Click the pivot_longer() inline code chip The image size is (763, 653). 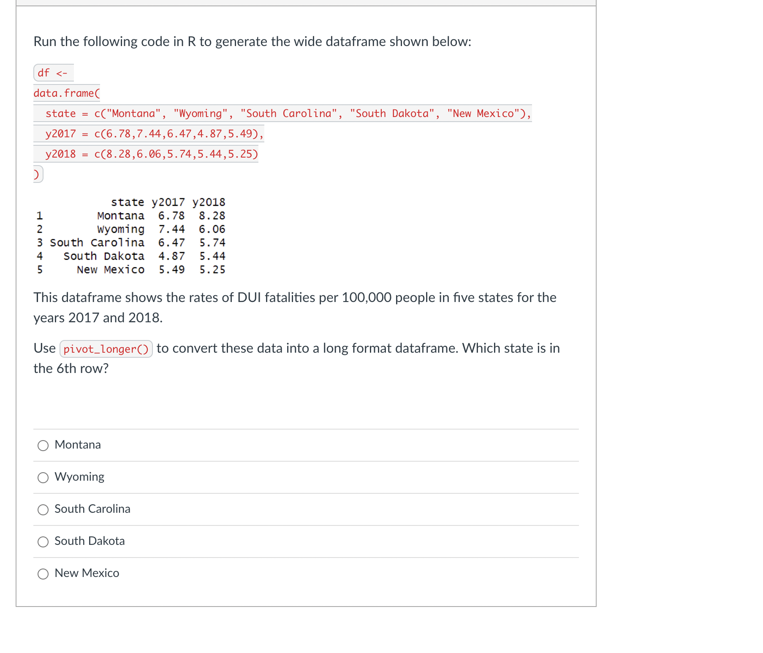pyautogui.click(x=106, y=349)
